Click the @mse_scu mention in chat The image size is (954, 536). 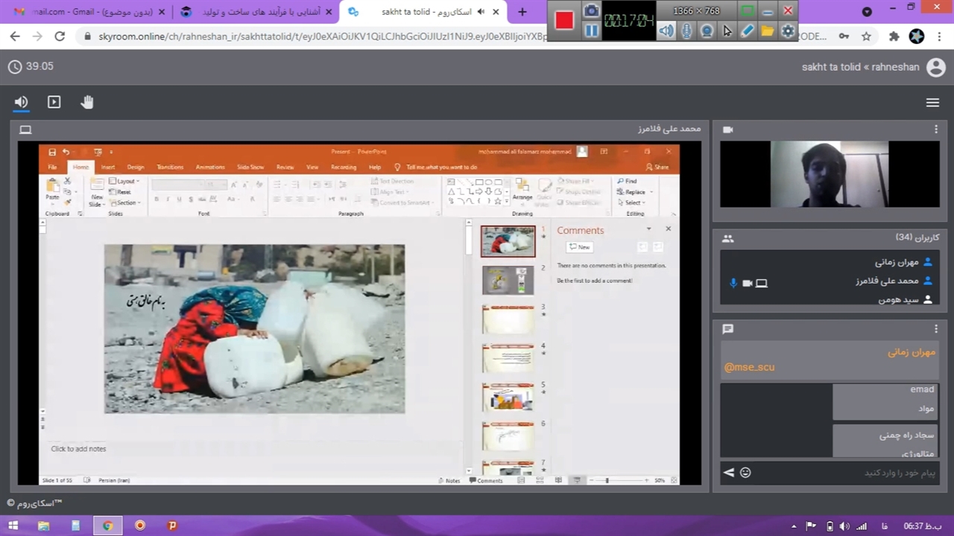(749, 367)
